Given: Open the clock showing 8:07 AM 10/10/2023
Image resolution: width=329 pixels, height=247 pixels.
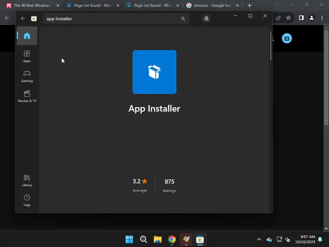Looking at the screenshot, I should [305, 239].
